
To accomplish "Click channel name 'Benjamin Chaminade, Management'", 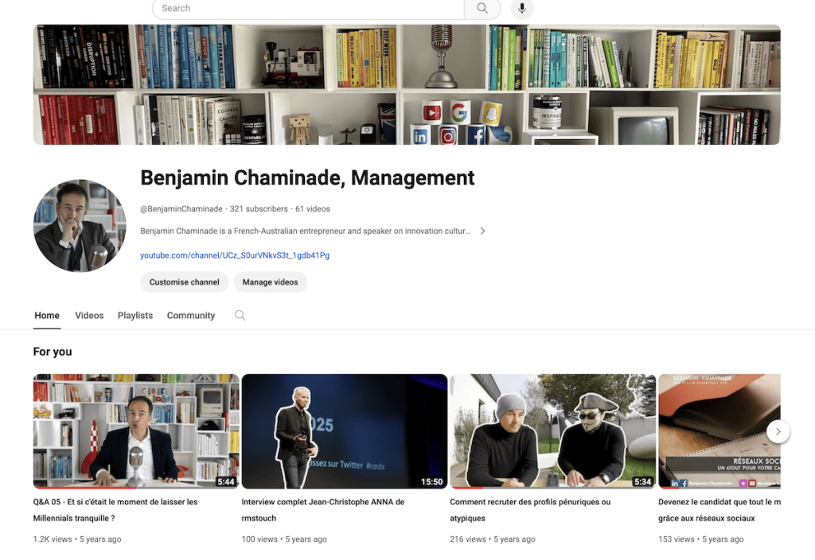I will pos(307,177).
